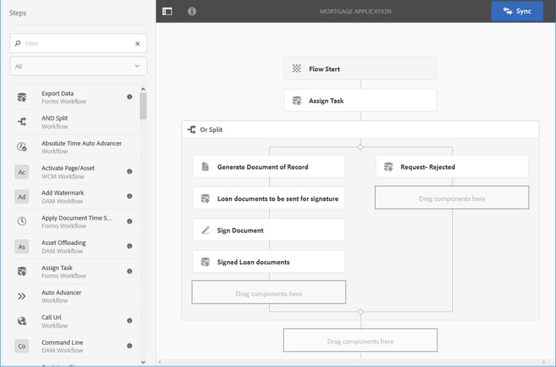Select the Flow Start step
The height and width of the screenshot is (367, 556).
(360, 69)
